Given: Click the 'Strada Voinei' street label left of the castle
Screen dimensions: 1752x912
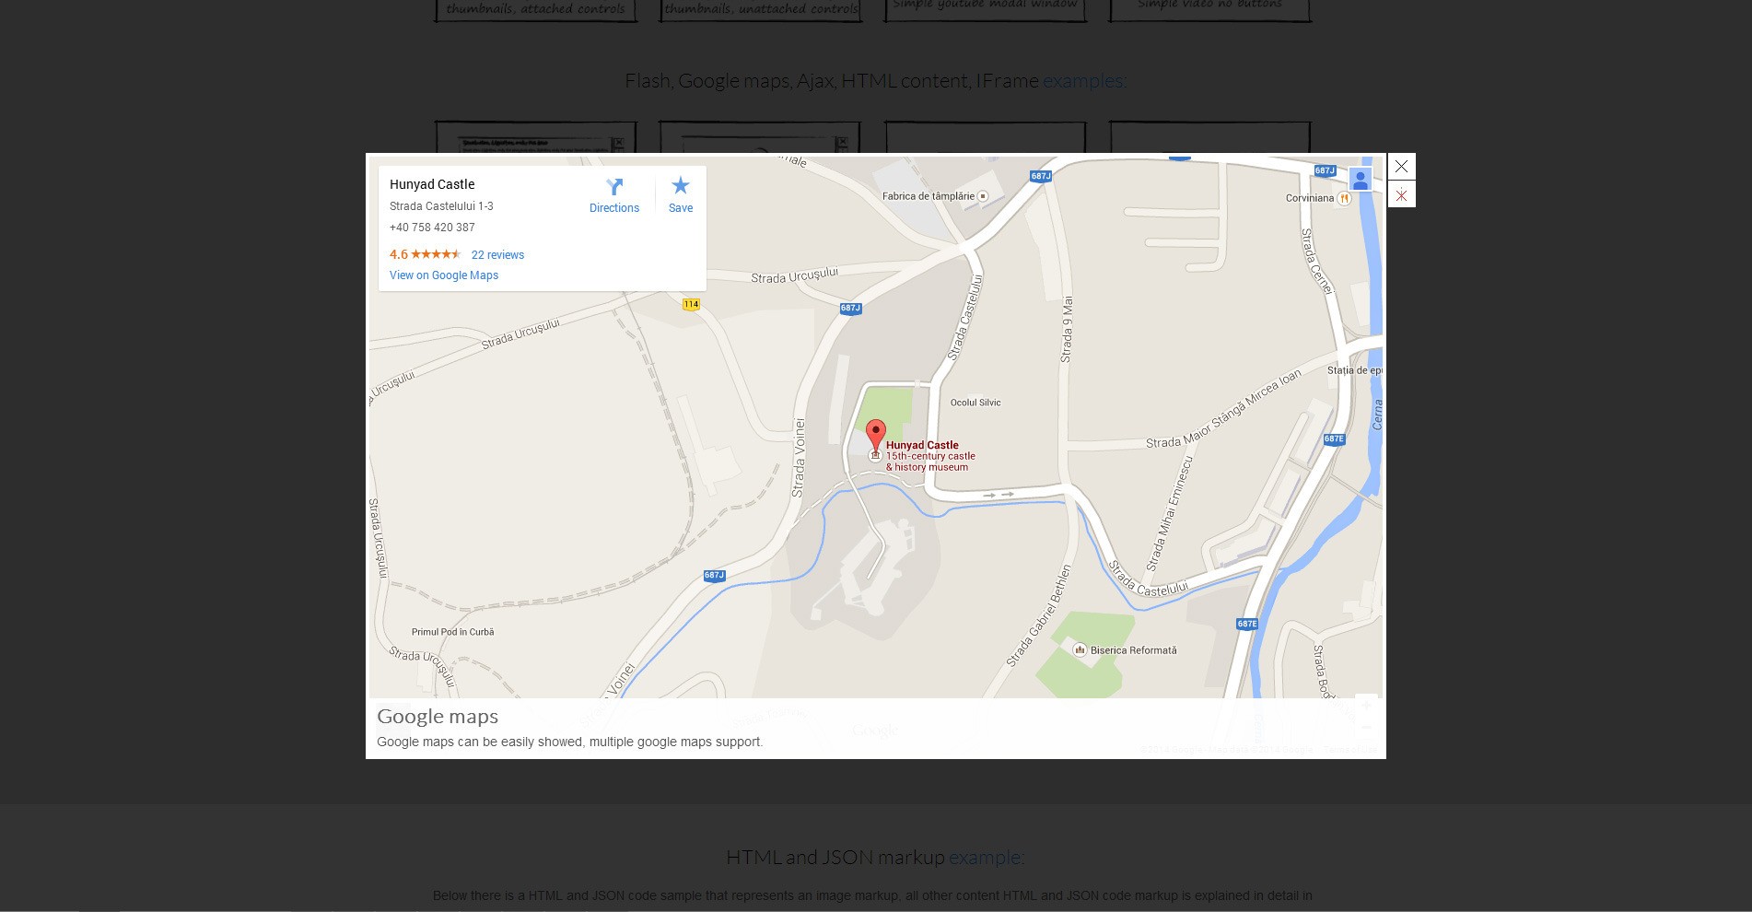Looking at the screenshot, I should click(799, 458).
